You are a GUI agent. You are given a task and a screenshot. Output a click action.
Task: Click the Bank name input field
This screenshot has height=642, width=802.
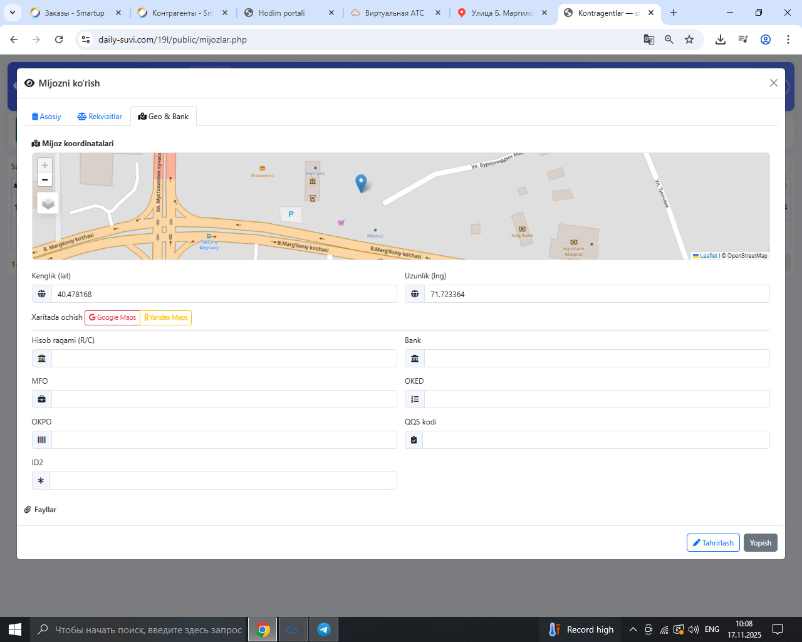(596, 359)
